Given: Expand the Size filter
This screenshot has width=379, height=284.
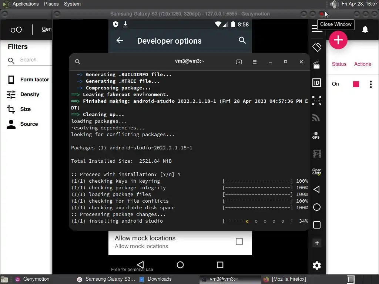Looking at the screenshot, I should coord(19,109).
